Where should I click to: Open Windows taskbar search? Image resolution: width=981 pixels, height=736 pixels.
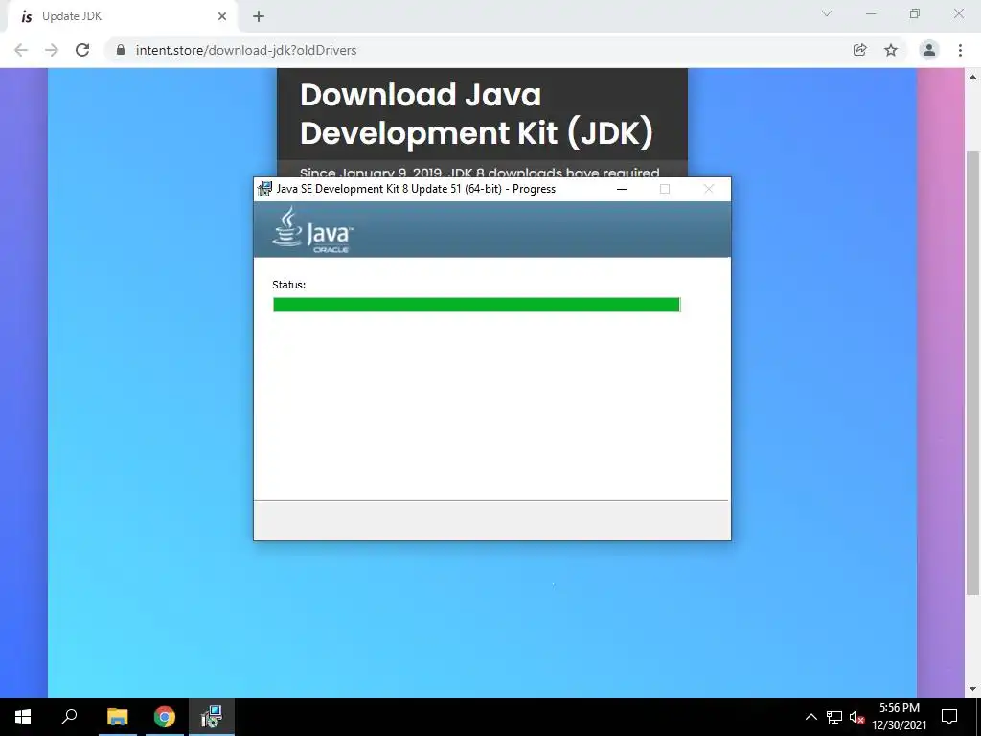(69, 717)
